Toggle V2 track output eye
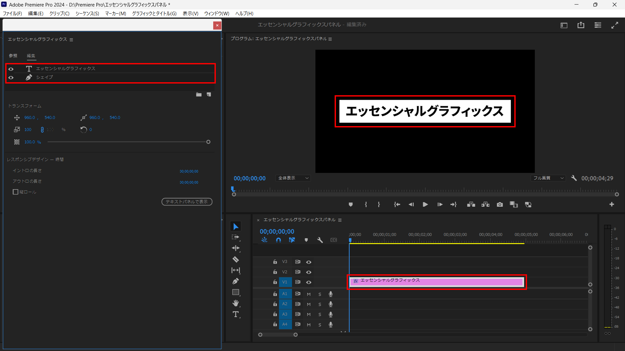This screenshot has width=625, height=351. pyautogui.click(x=309, y=272)
